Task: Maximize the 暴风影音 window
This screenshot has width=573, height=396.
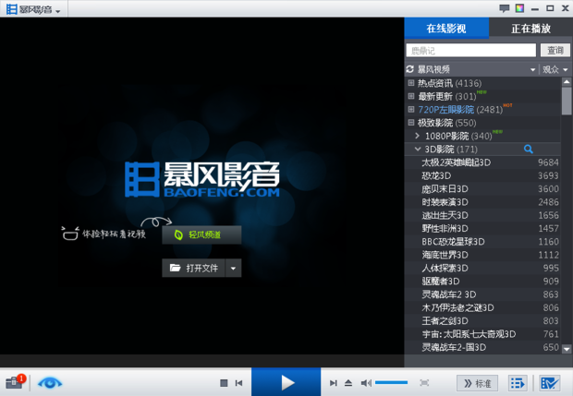Action: (x=550, y=8)
